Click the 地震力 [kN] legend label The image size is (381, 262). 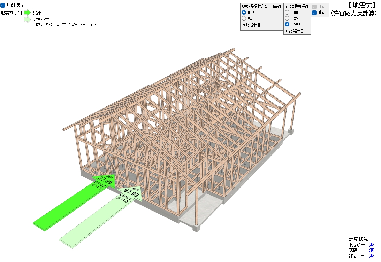[11, 13]
